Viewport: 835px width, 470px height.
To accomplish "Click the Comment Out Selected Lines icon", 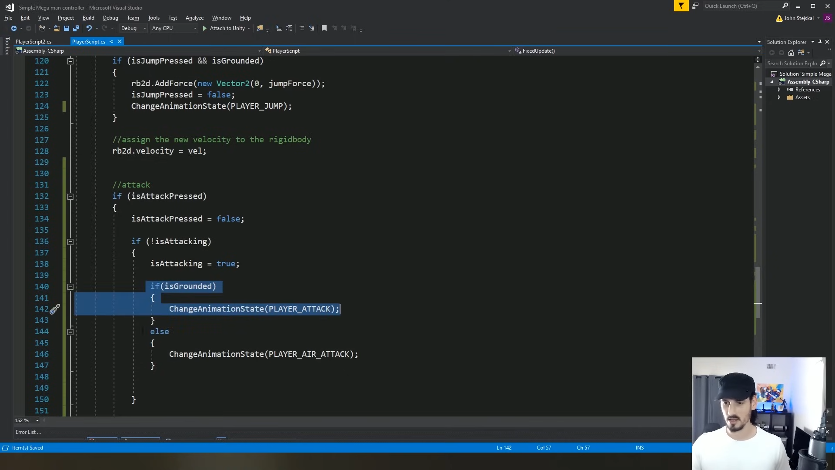I will 302,28.
